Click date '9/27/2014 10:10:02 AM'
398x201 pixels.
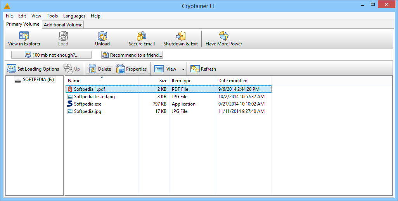[241, 104]
